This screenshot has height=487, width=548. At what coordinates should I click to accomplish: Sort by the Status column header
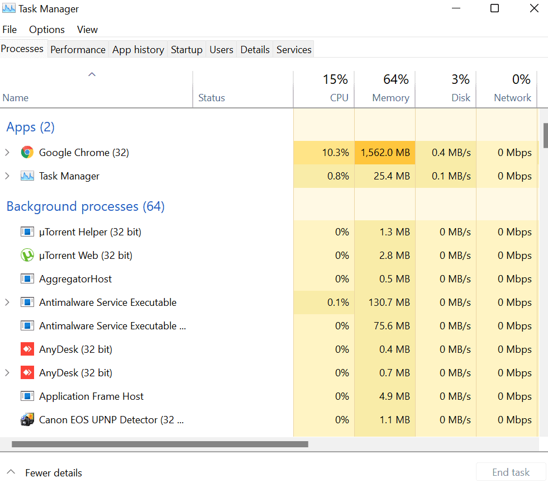(243, 89)
